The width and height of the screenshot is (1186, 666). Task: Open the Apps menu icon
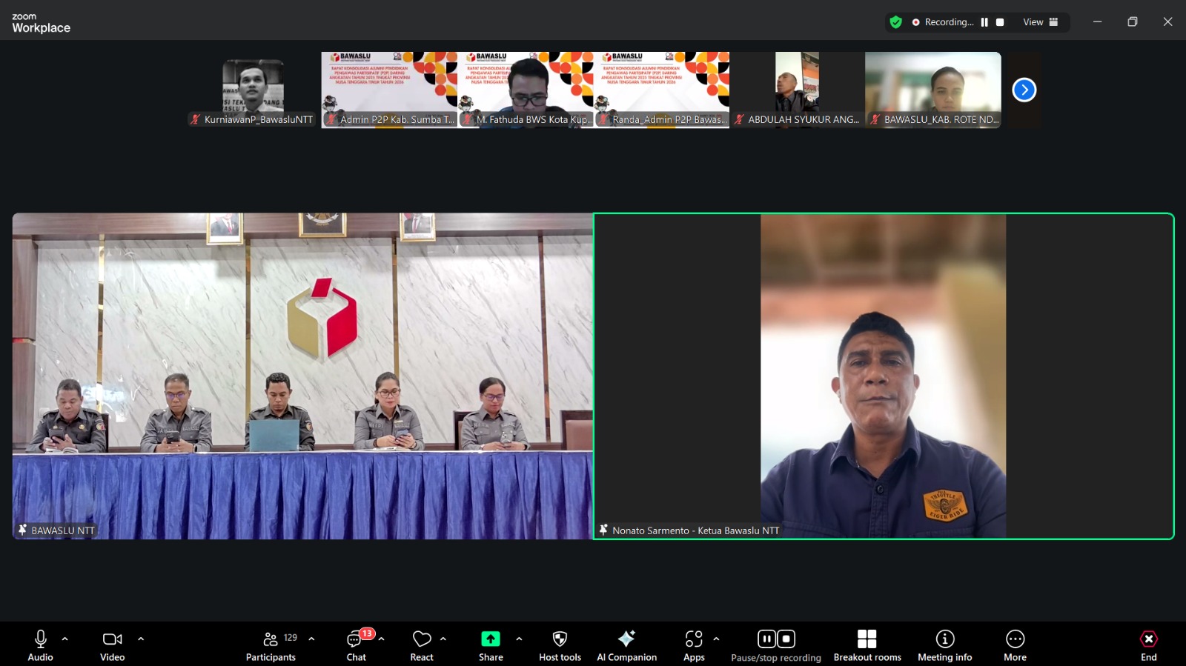694,639
